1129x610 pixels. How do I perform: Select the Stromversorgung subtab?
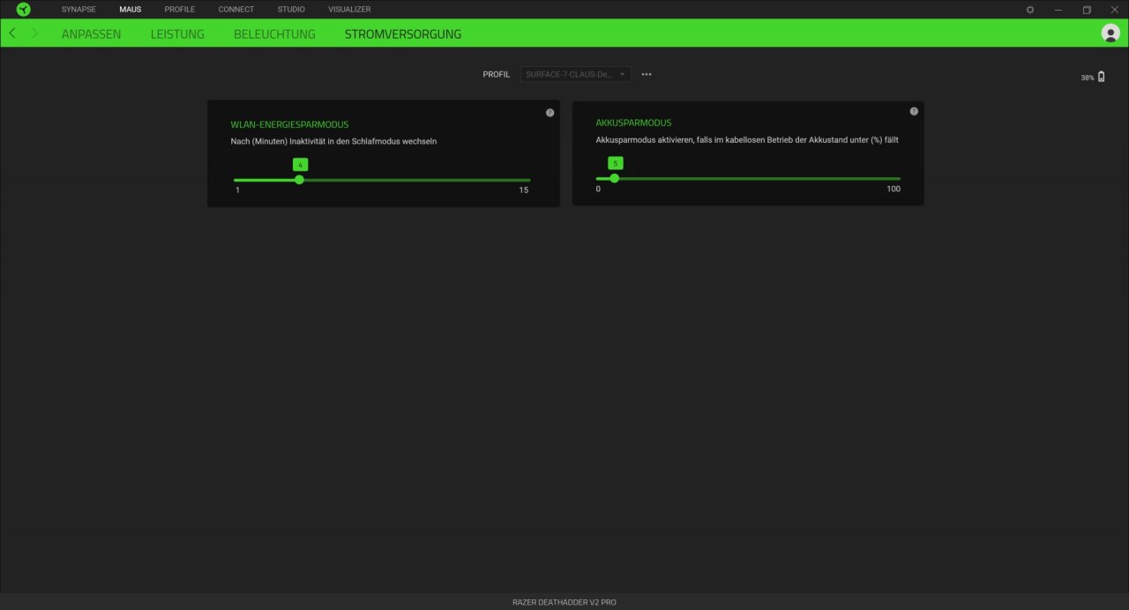(x=403, y=33)
